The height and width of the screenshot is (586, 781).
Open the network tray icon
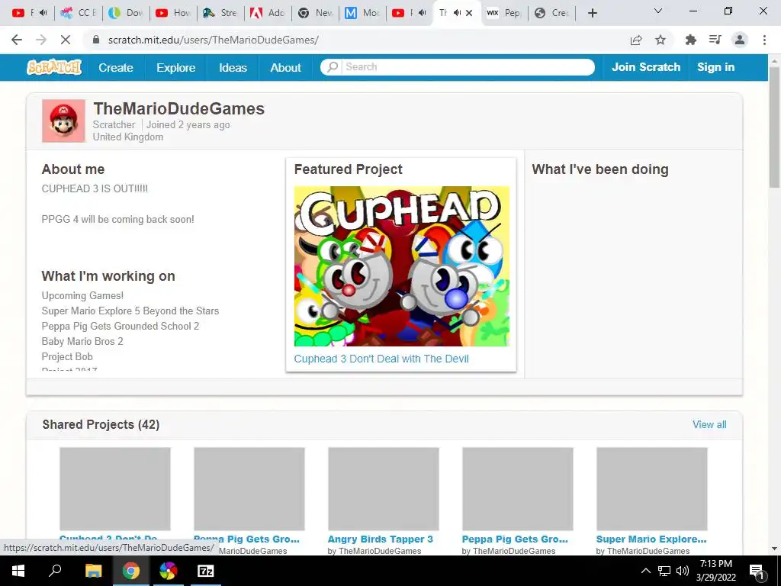664,571
